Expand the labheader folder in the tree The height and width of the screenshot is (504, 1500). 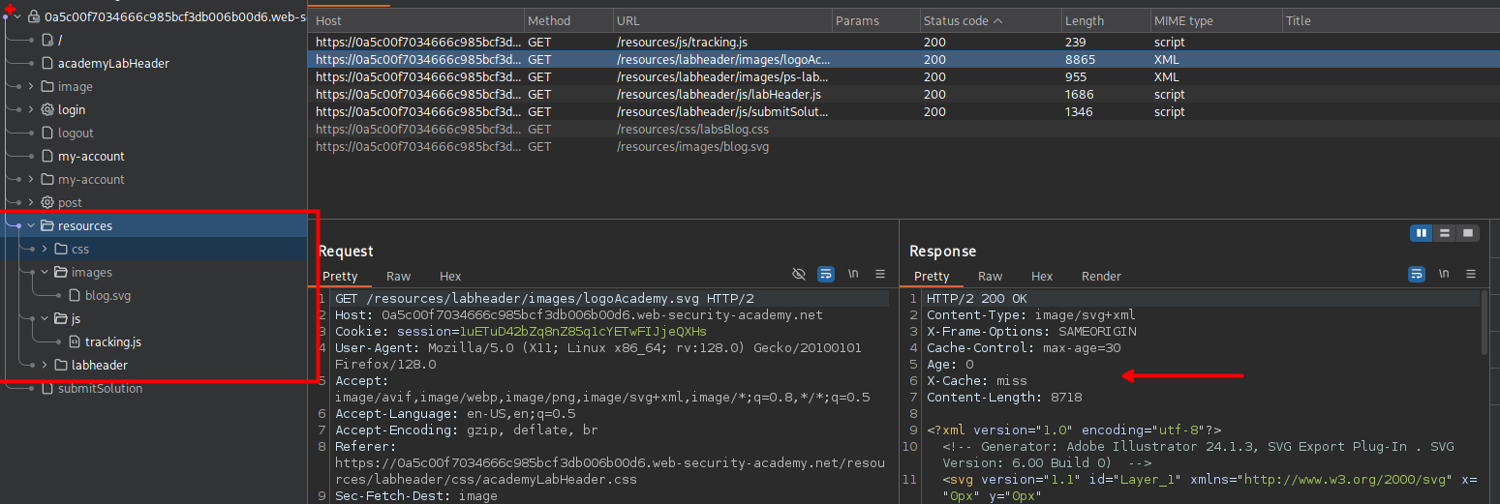point(45,365)
